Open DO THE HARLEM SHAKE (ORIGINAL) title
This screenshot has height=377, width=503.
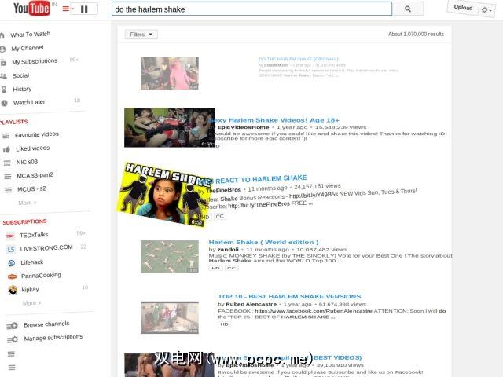(x=299, y=59)
